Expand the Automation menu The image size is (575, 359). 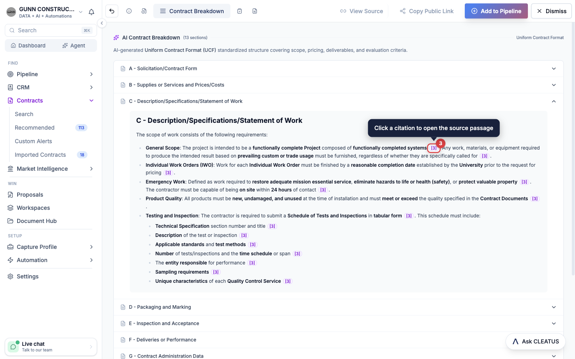click(51, 260)
